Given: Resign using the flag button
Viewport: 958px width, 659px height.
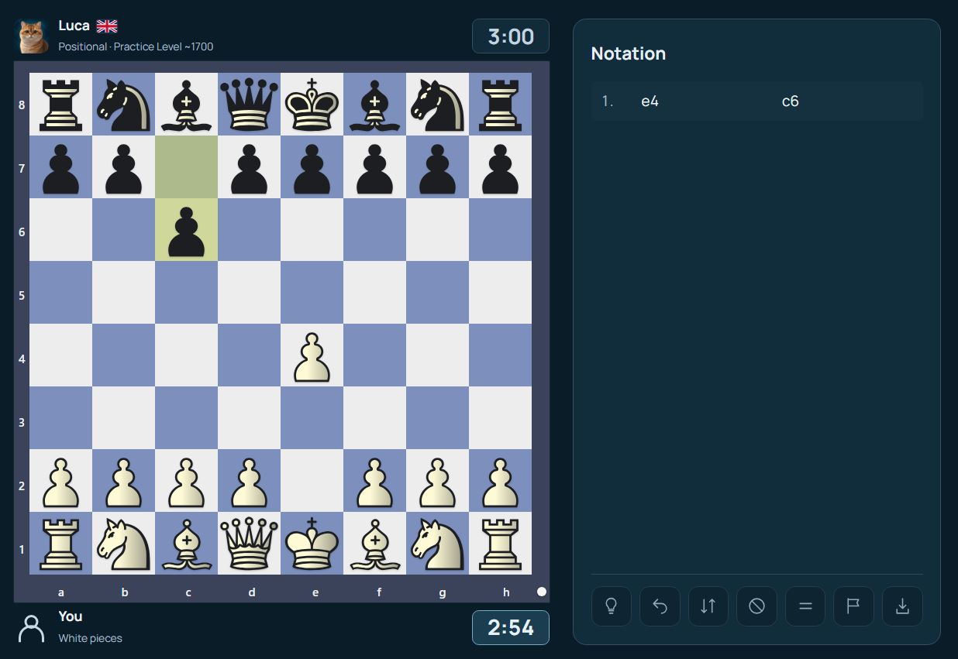Looking at the screenshot, I should (853, 606).
